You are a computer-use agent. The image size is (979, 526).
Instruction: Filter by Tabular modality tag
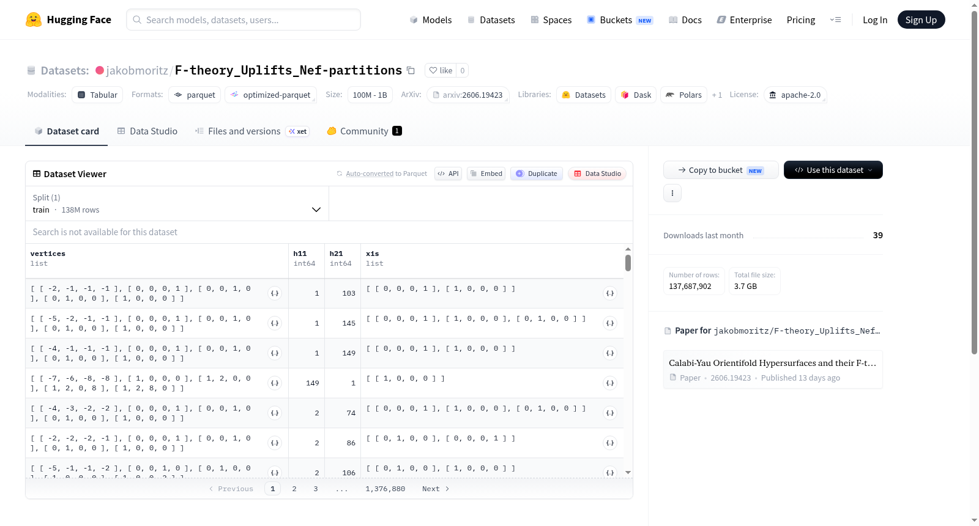pos(97,95)
